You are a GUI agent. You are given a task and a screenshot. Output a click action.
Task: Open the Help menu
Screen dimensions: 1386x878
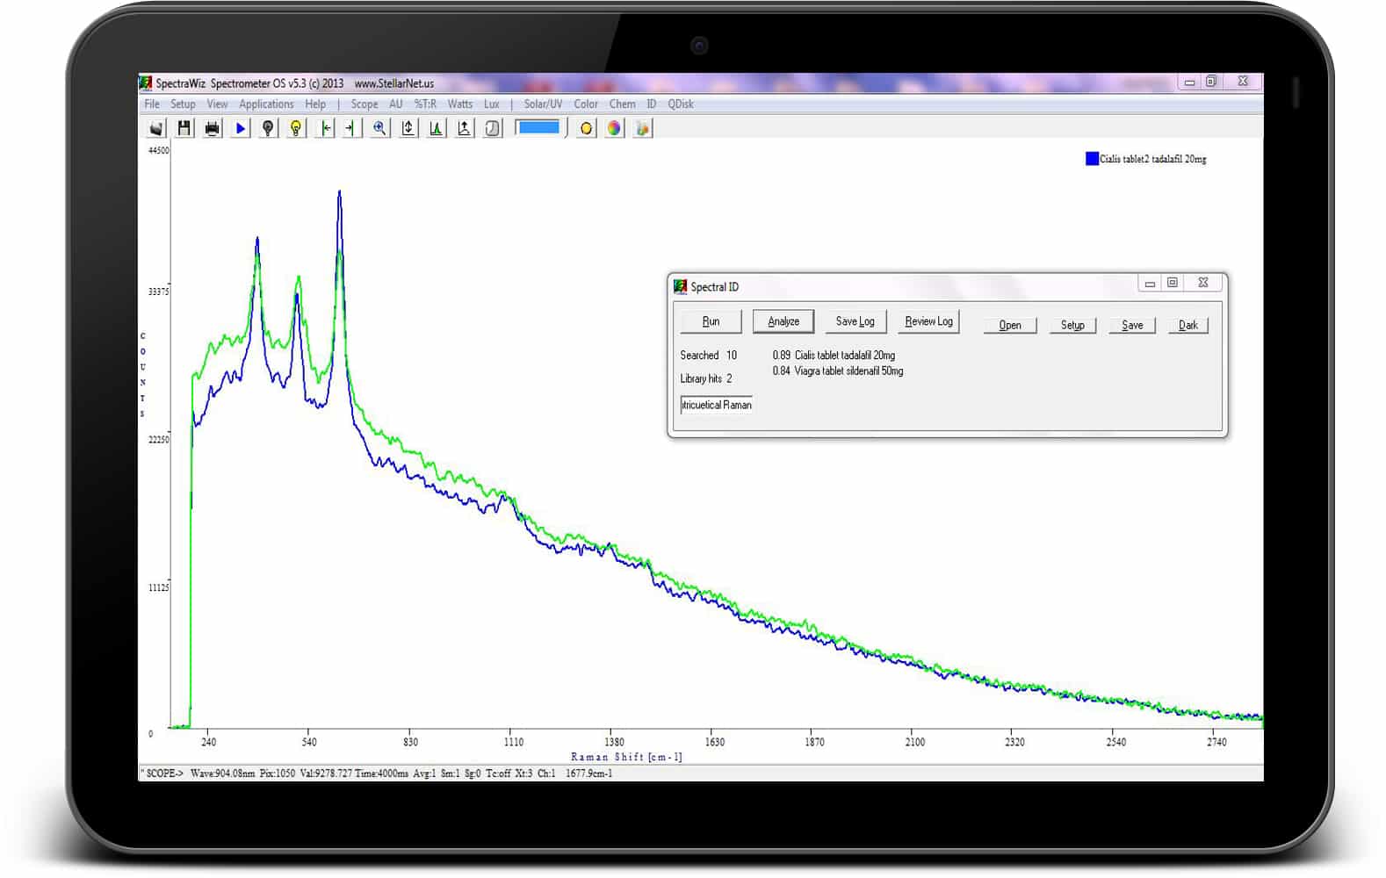pos(315,104)
